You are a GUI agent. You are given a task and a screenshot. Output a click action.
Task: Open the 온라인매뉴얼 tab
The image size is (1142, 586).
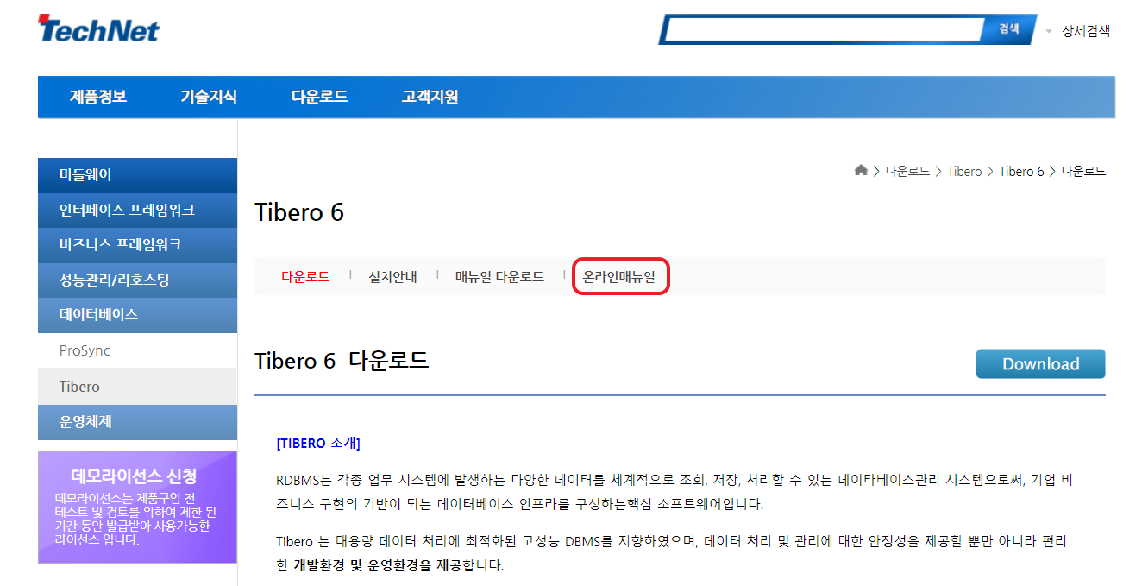[x=619, y=277]
